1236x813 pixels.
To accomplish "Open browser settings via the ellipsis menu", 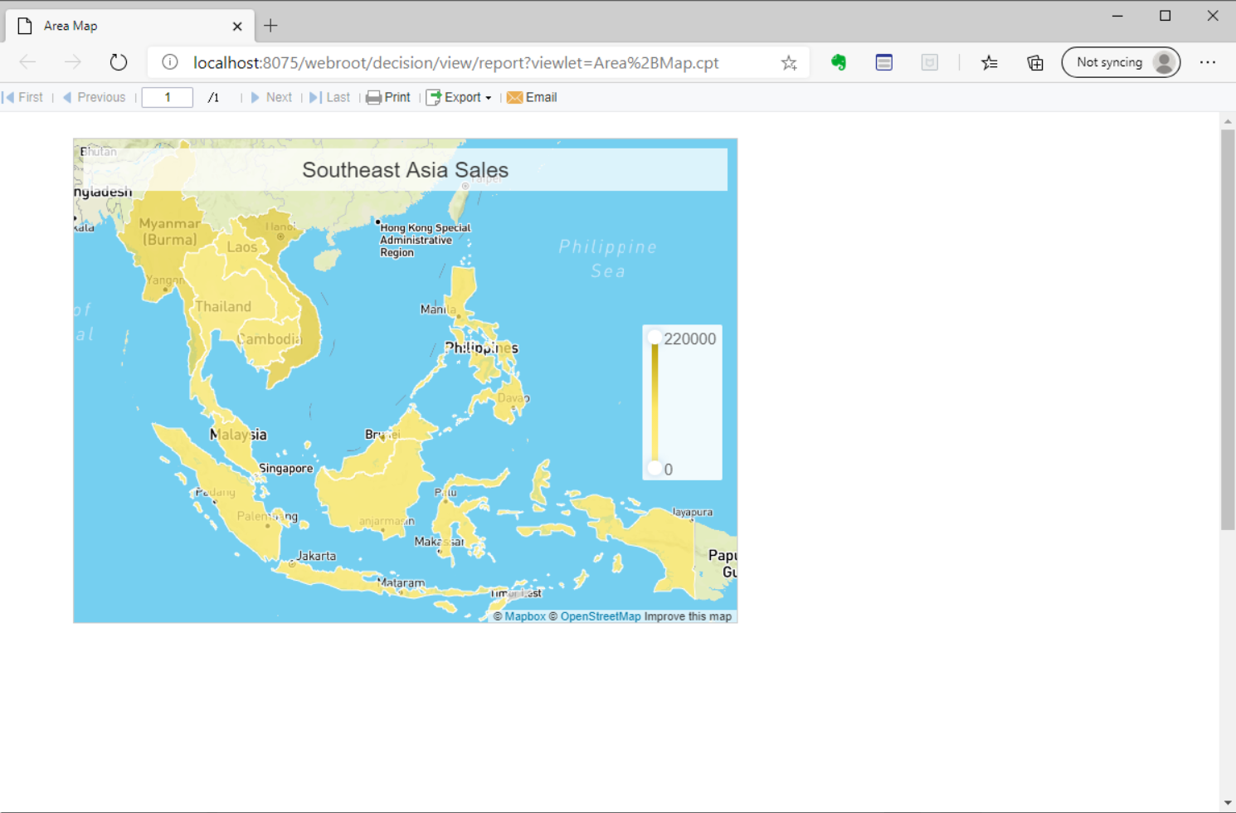I will (x=1208, y=62).
